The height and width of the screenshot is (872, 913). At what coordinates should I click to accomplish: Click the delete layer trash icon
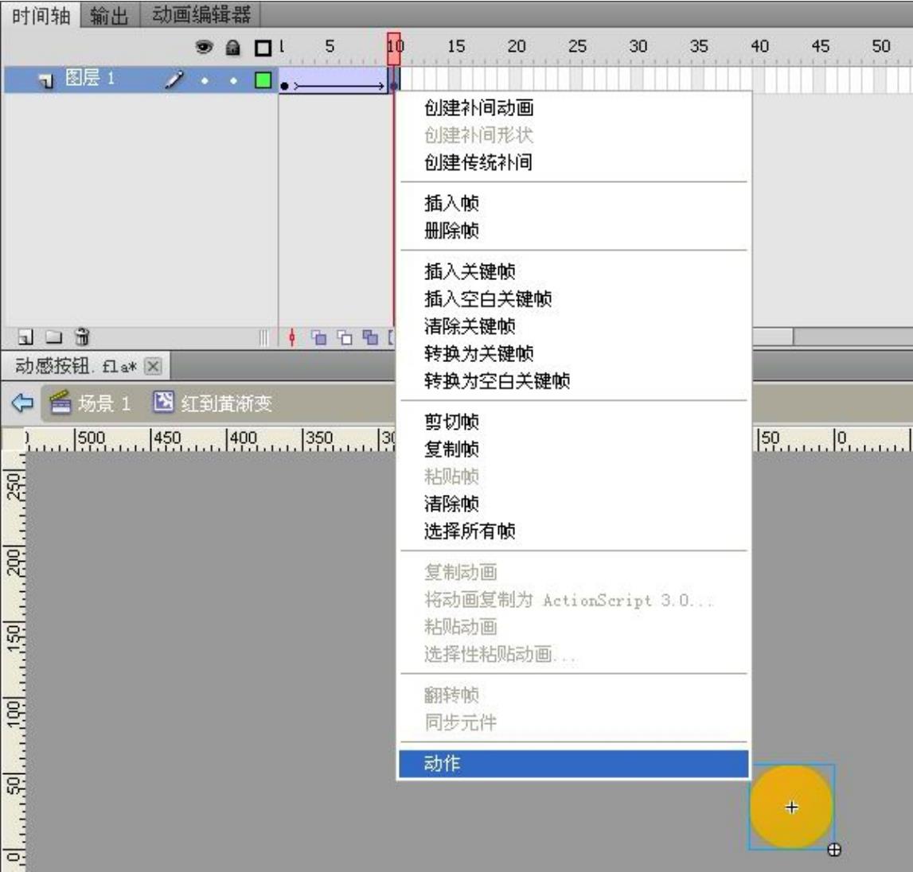(82, 337)
